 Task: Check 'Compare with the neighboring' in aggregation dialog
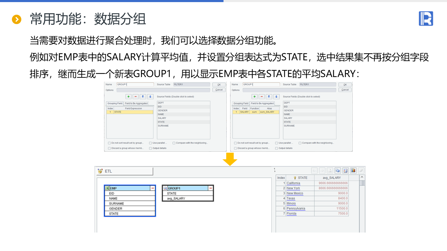click(300, 143)
